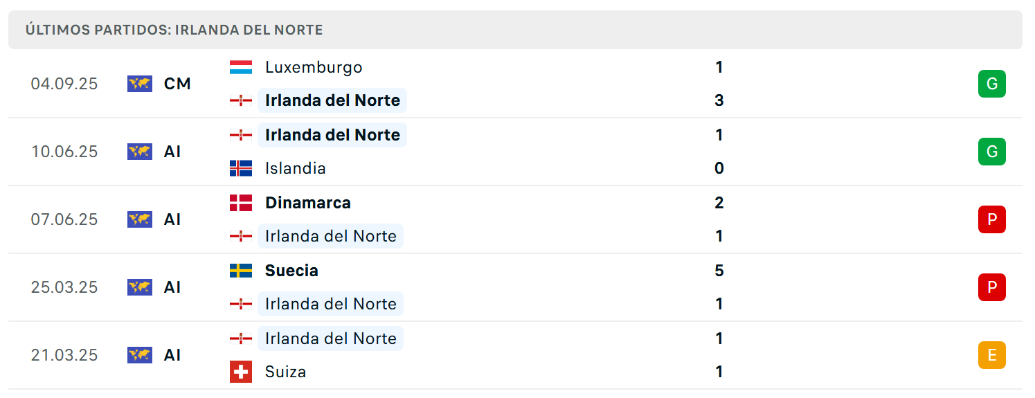Image resolution: width=1035 pixels, height=398 pixels.
Task: Click green G badge for Luxemburgo match
Action: [991, 84]
